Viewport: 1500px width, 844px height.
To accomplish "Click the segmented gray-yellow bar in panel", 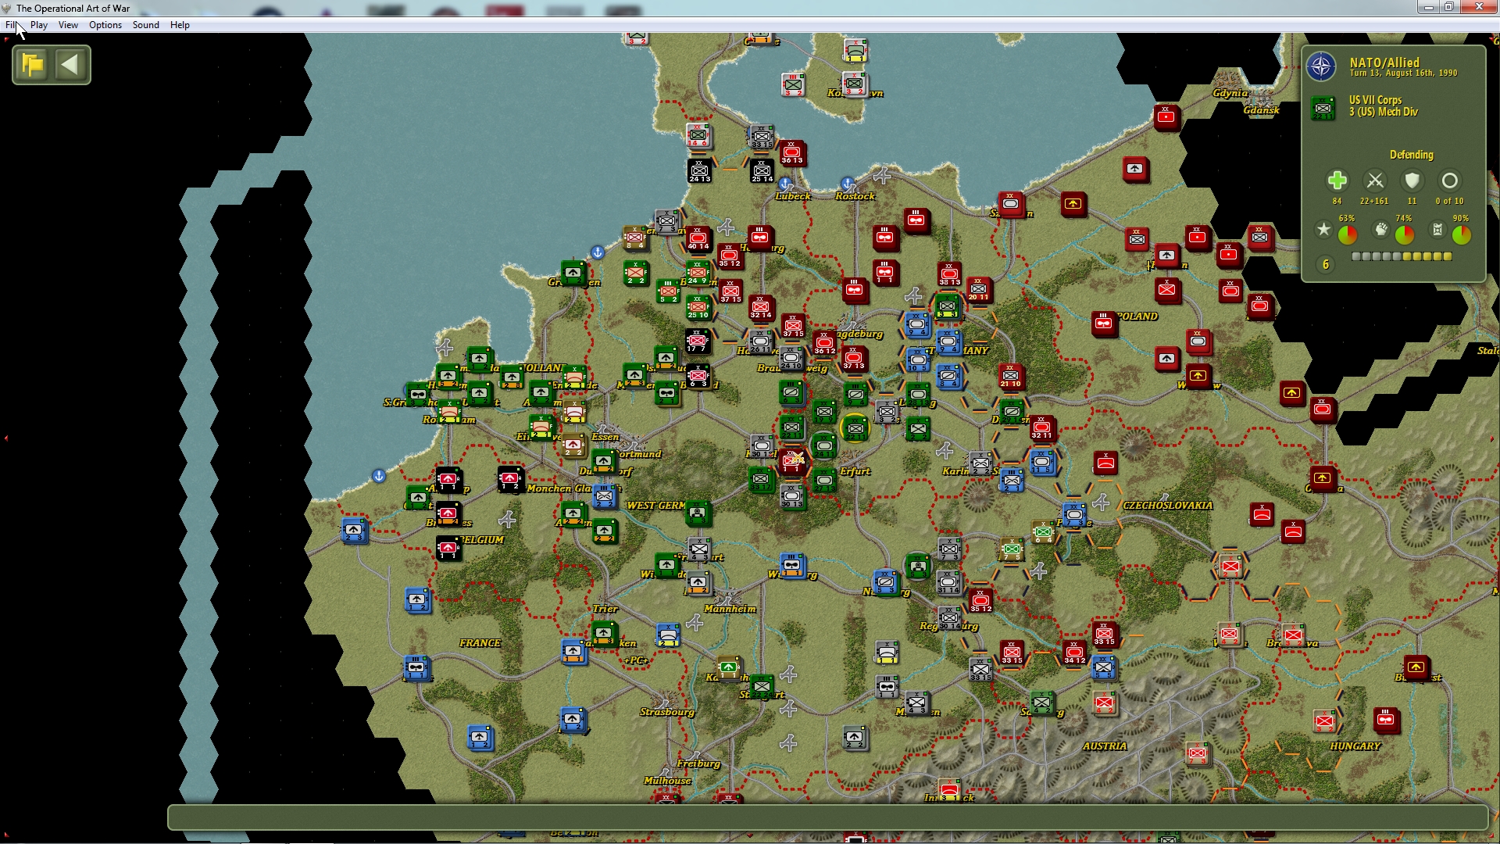I will (1402, 256).
